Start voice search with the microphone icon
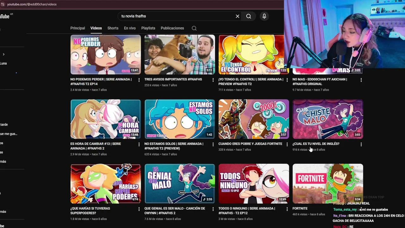This screenshot has width=405, height=228. coord(264,16)
